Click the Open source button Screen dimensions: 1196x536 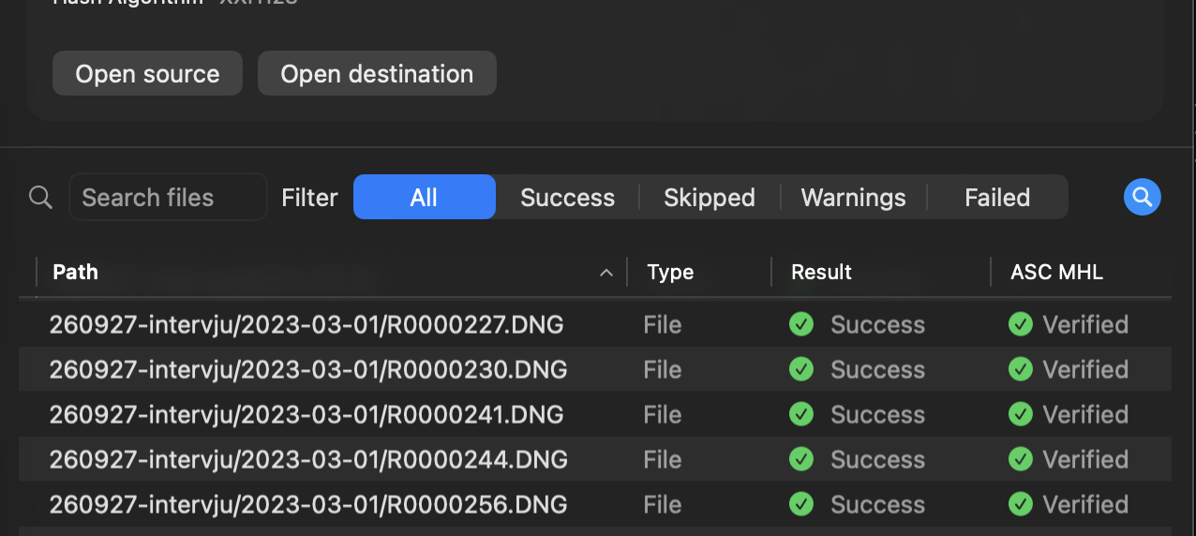[147, 73]
